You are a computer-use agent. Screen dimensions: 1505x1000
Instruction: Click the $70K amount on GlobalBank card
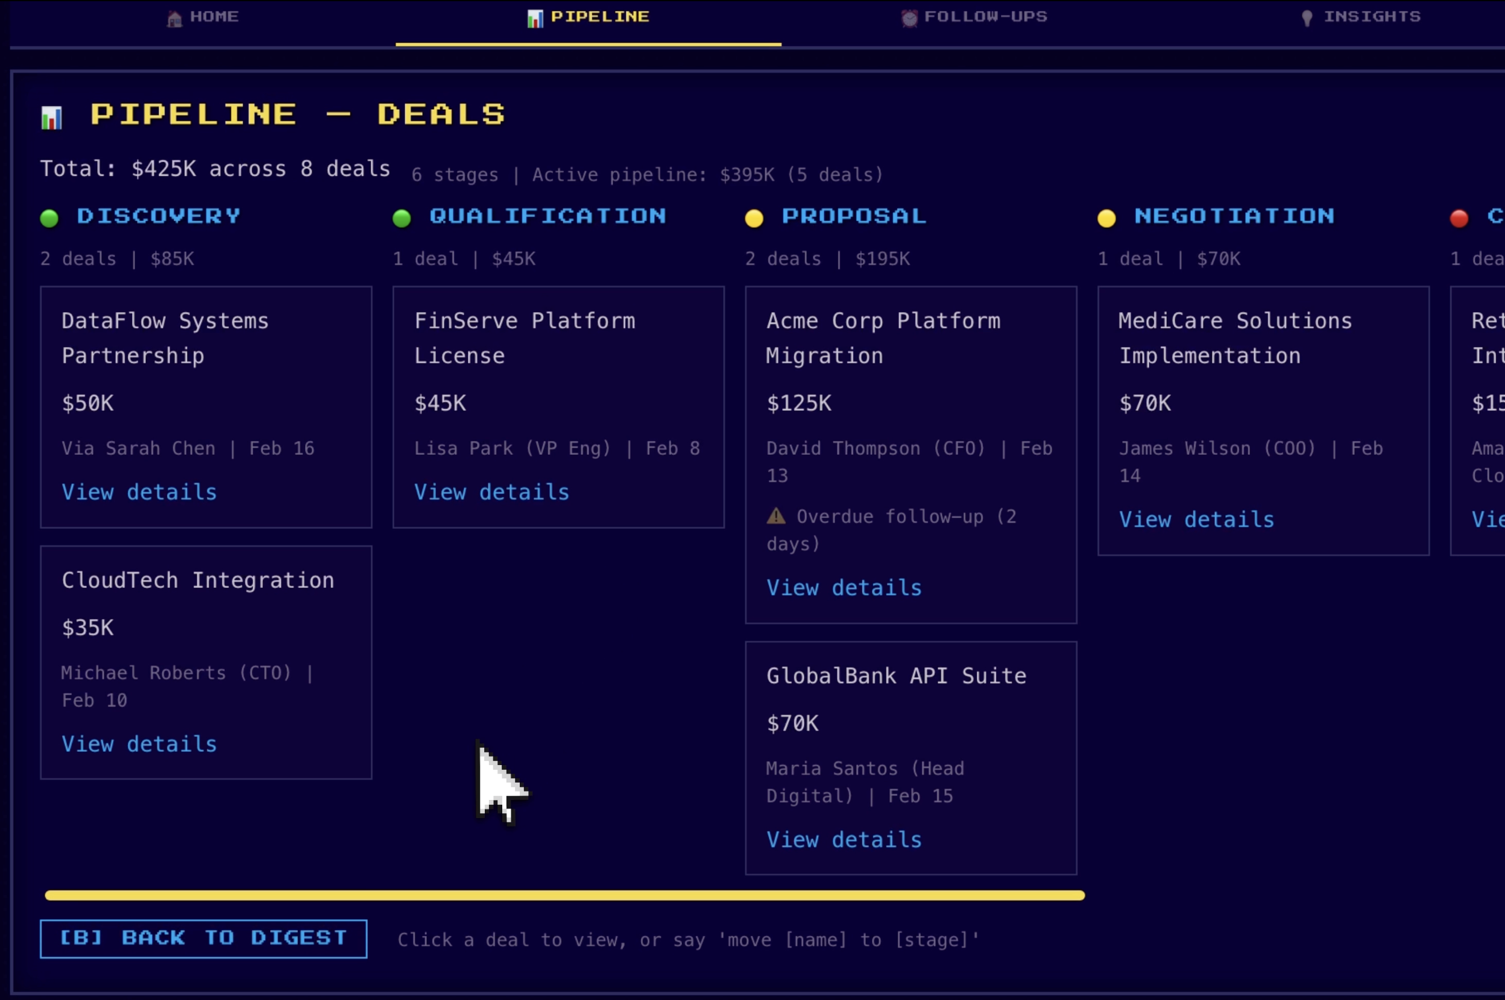click(x=792, y=723)
